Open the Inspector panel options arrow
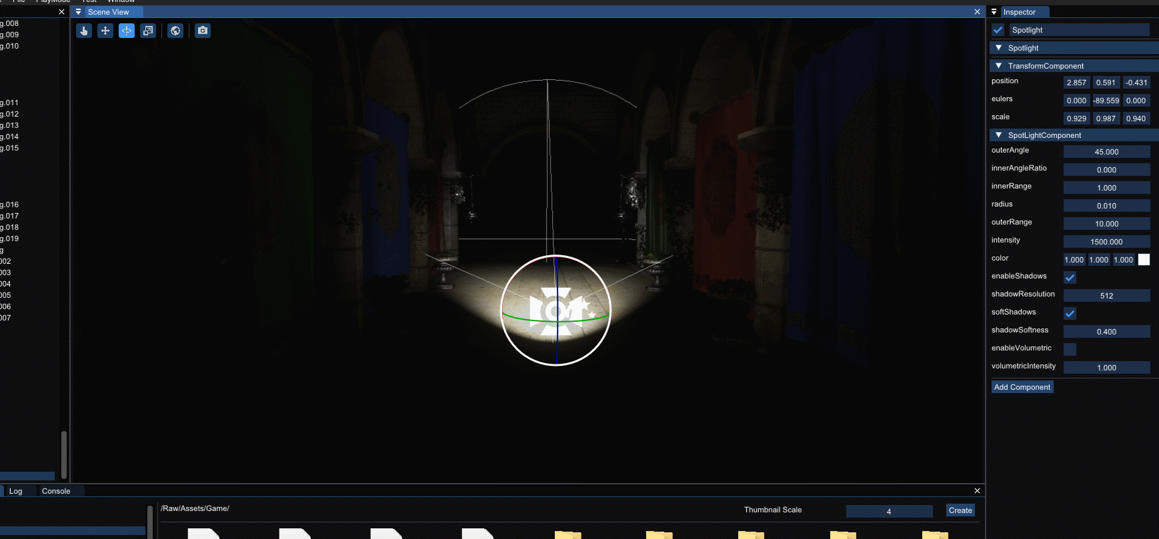The width and height of the screenshot is (1159, 539). (994, 12)
